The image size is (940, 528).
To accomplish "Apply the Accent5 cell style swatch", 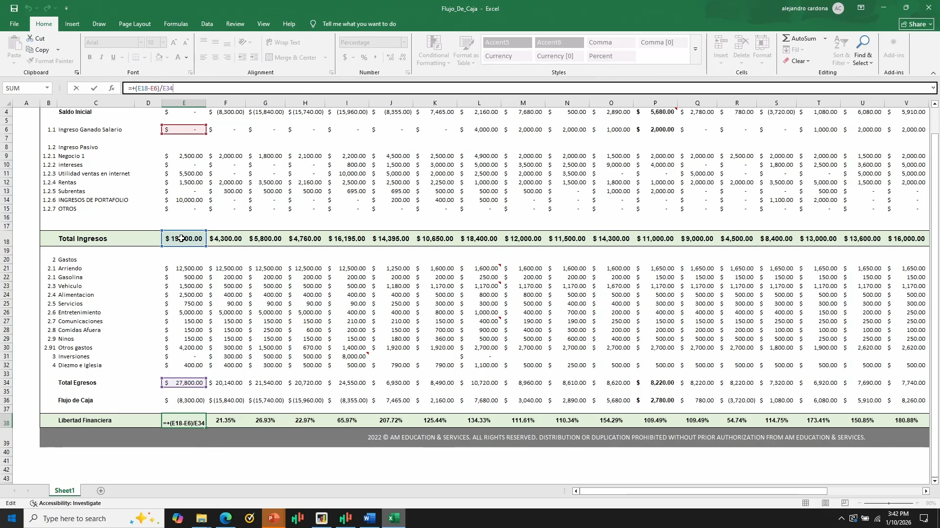I will (x=507, y=43).
